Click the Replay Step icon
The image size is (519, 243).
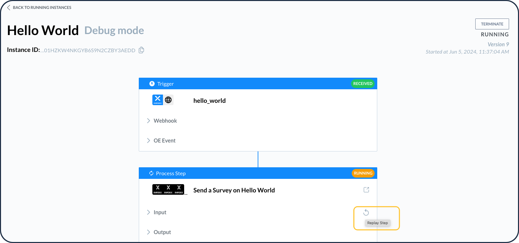pos(366,212)
